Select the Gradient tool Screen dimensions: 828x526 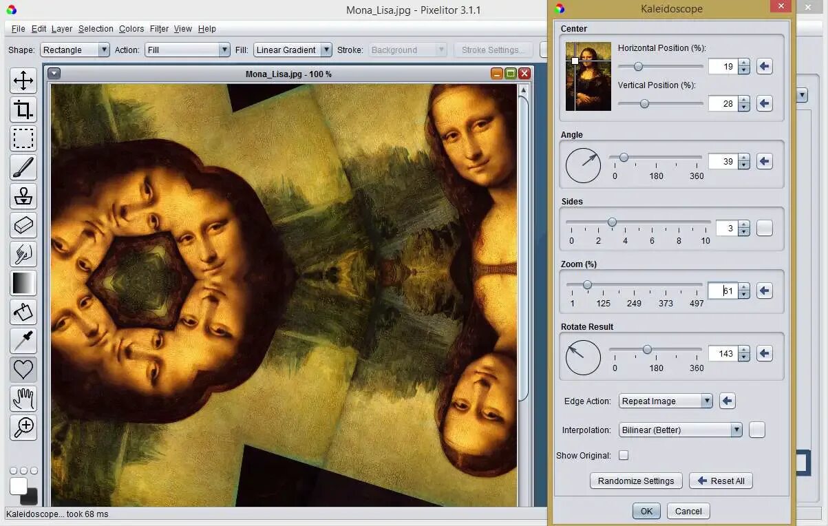(23, 283)
